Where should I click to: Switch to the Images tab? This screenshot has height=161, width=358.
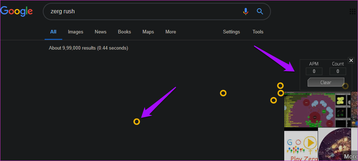(76, 32)
